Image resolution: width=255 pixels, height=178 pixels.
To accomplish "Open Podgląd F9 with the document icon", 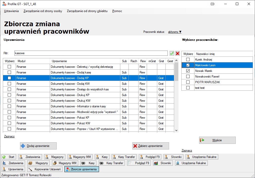I will (x=139, y=163).
